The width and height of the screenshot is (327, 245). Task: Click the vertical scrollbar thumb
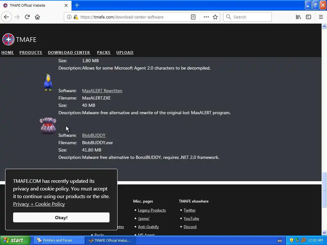pos(324,190)
